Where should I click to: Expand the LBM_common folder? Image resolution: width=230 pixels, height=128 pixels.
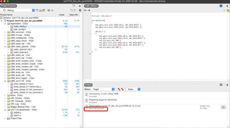(5, 32)
